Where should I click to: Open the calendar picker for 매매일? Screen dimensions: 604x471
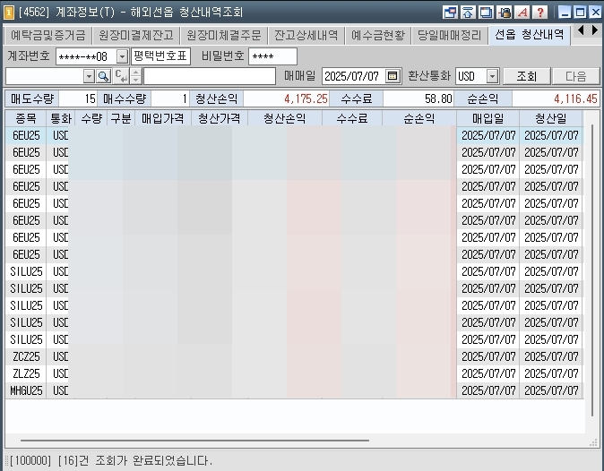393,76
